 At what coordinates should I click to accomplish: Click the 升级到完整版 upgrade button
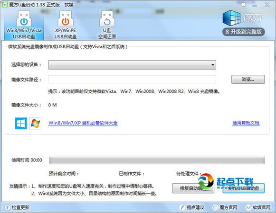point(244,32)
